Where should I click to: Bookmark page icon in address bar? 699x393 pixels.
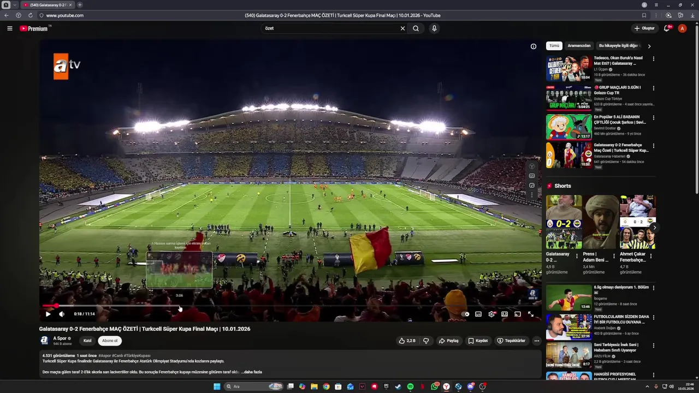(644, 15)
